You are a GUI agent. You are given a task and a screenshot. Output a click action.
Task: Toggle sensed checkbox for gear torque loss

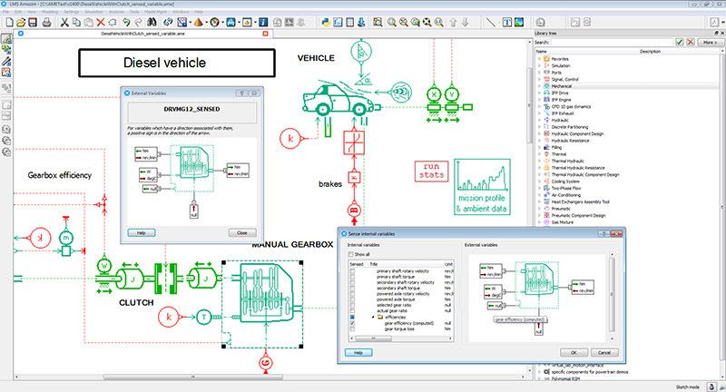352,328
